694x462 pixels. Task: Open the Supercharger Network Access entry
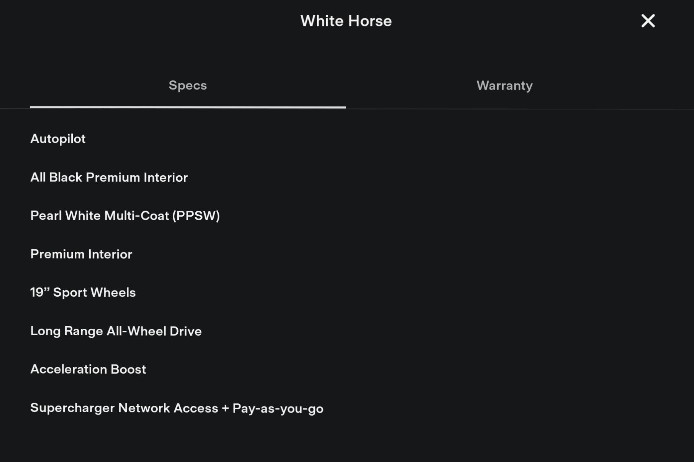[177, 408]
